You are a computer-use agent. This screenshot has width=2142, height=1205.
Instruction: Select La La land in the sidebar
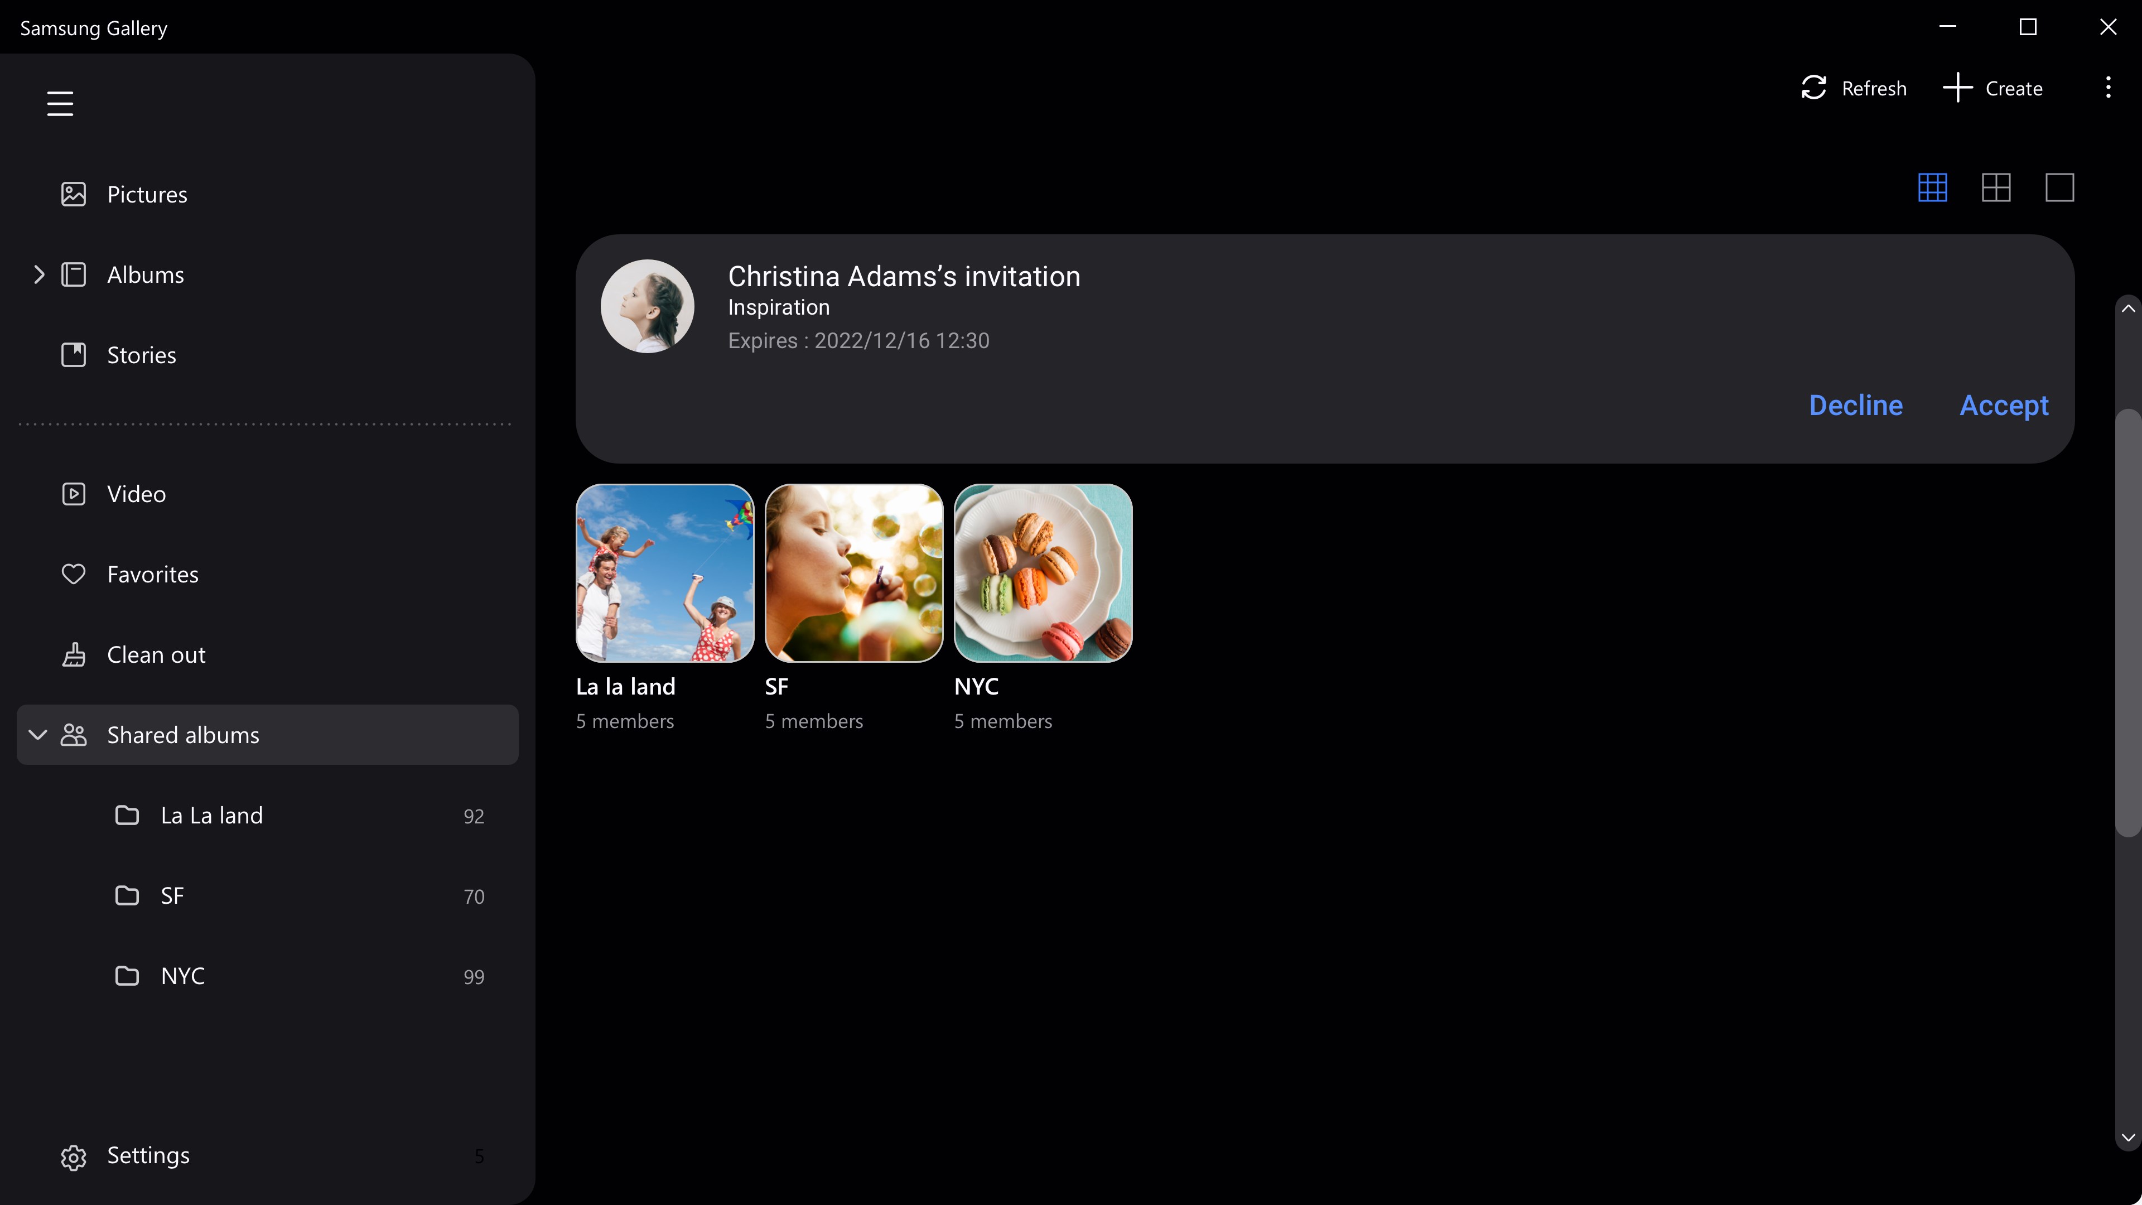point(212,816)
